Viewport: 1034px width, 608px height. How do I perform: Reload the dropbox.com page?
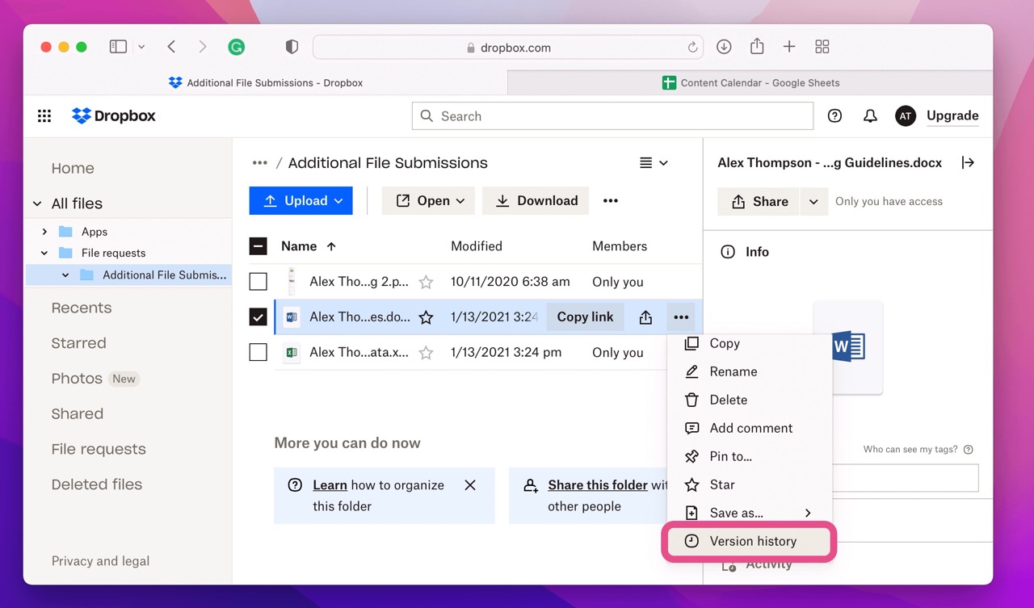click(x=692, y=48)
